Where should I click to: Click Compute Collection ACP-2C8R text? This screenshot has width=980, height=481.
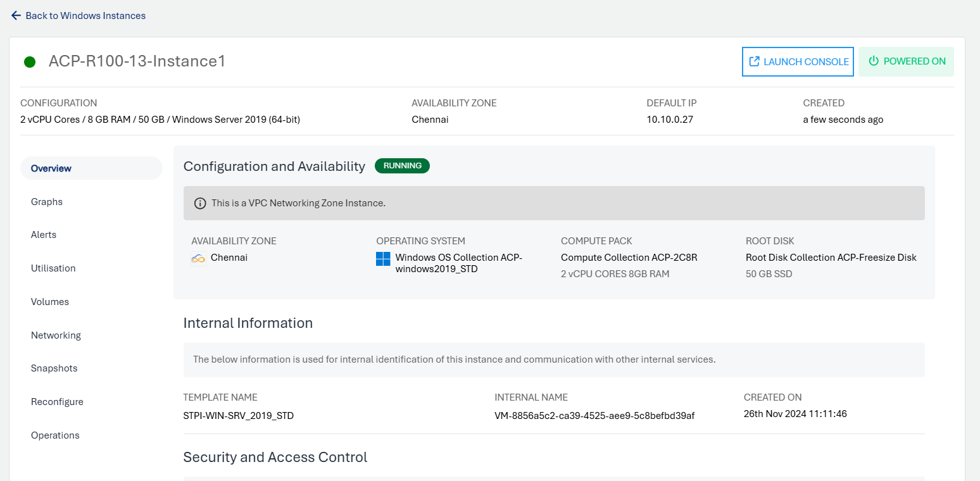(629, 258)
